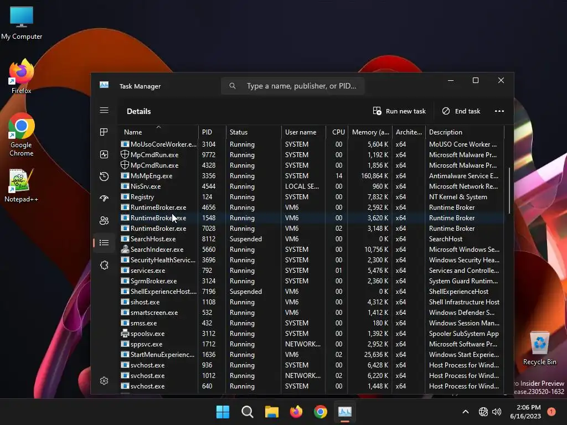Click the MsMpEng.exe process icon

point(125,175)
